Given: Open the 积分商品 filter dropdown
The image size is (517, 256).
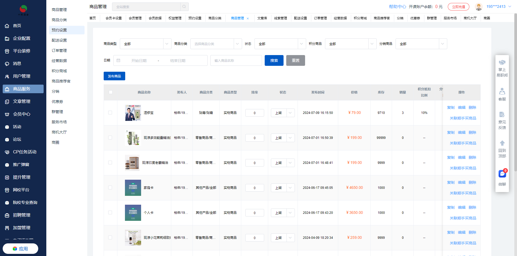Looking at the screenshot, I should pyautogui.click(x=351, y=44).
